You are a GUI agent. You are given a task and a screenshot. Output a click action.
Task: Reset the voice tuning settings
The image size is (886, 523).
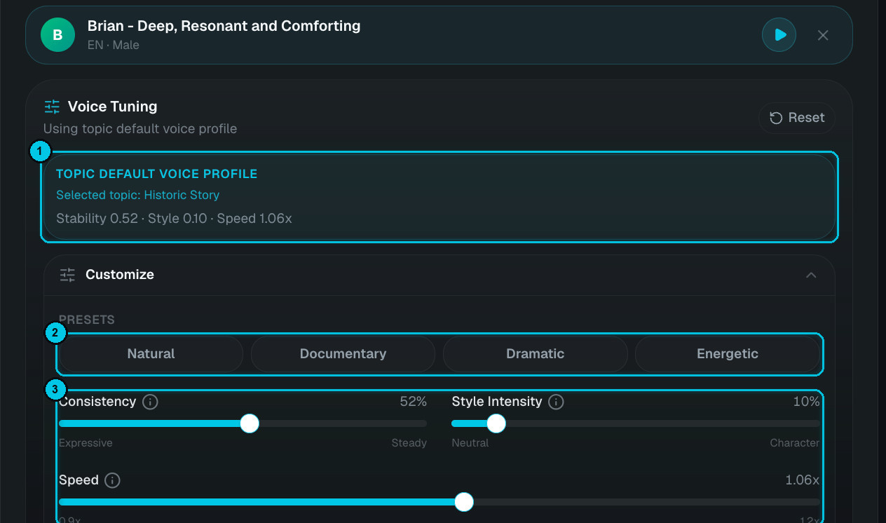(x=797, y=118)
